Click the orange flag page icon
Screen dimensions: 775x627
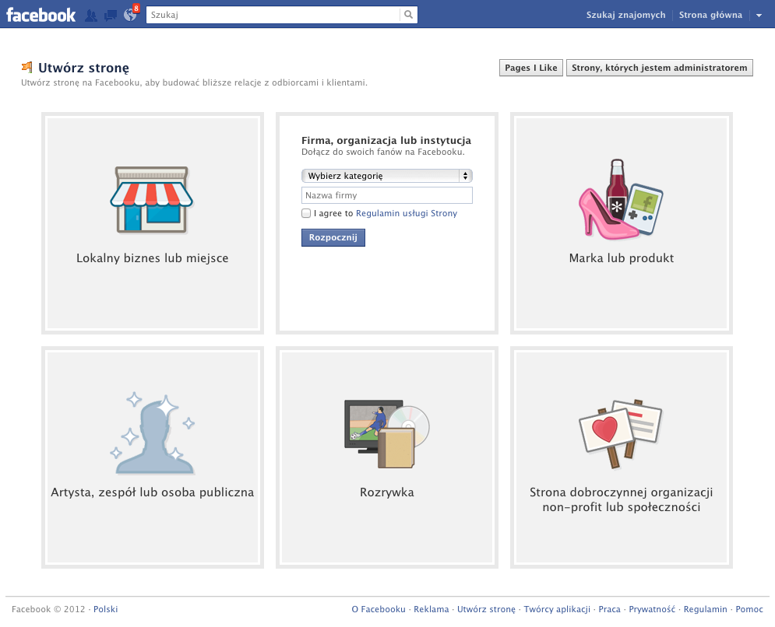point(27,67)
